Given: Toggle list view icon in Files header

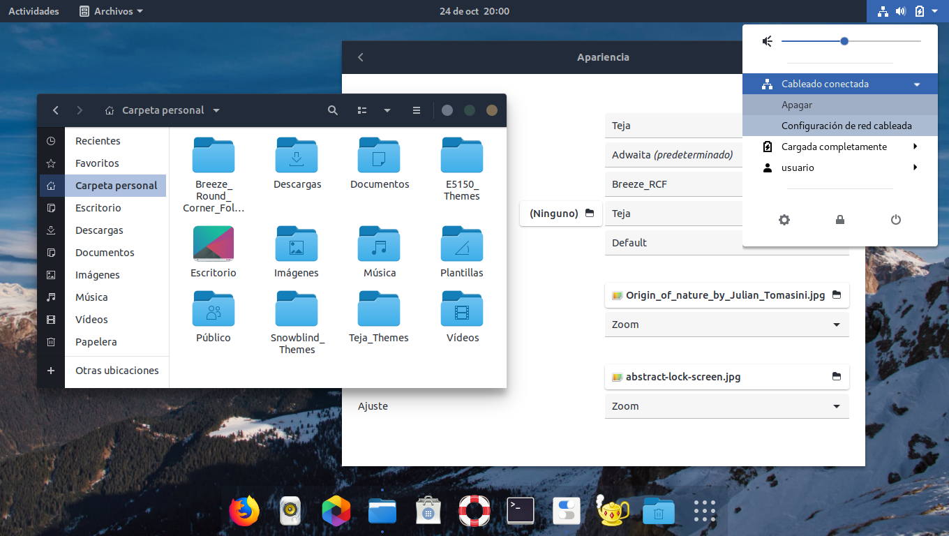Looking at the screenshot, I should coord(362,110).
